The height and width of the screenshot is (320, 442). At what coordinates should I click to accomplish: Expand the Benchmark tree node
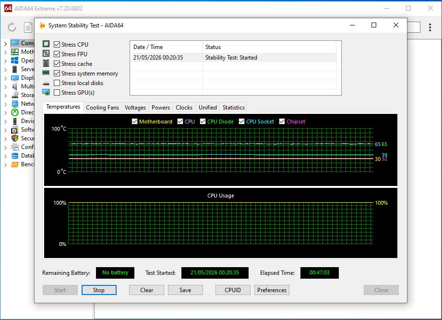coord(5,165)
